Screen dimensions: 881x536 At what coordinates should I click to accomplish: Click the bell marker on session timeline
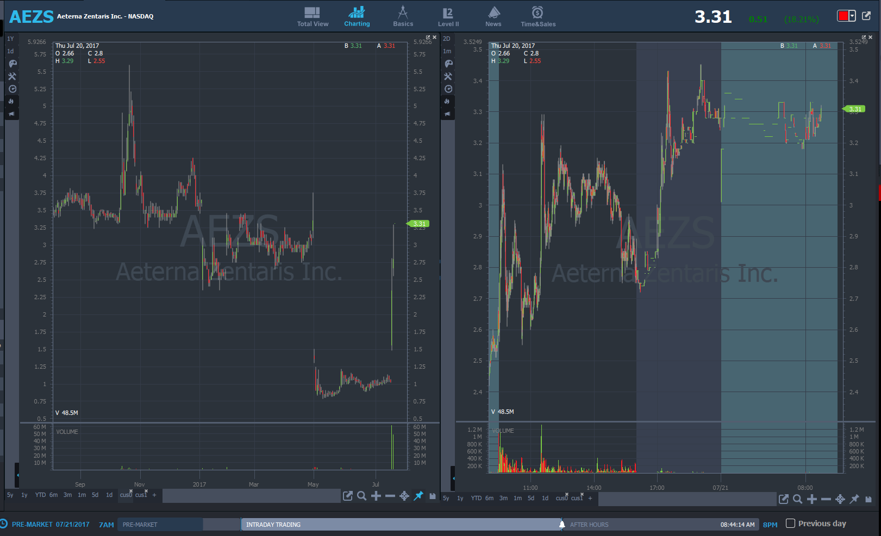(562, 525)
